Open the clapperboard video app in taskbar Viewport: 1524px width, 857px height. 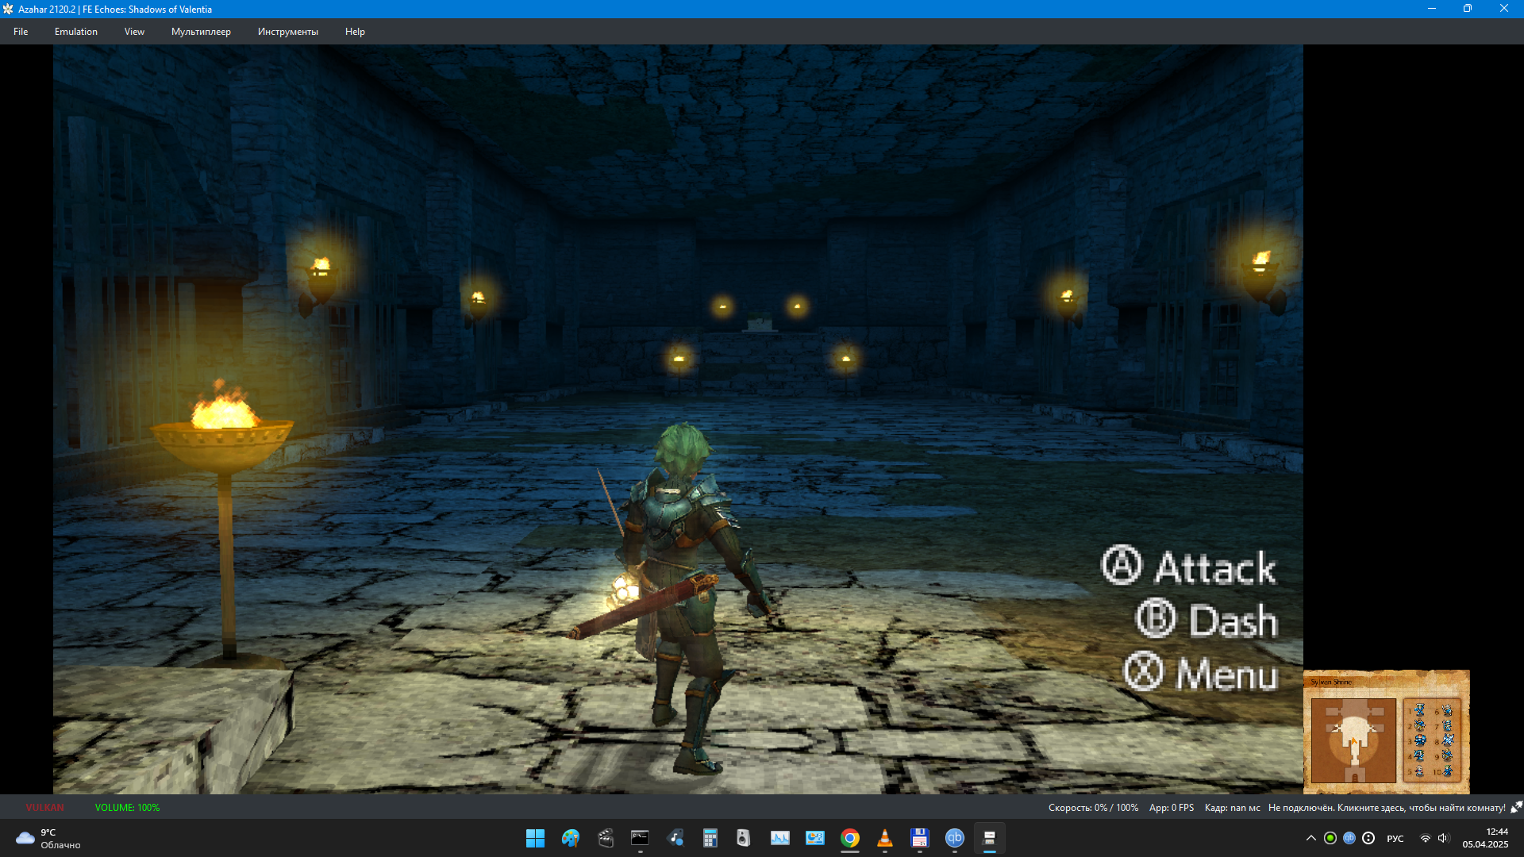605,838
